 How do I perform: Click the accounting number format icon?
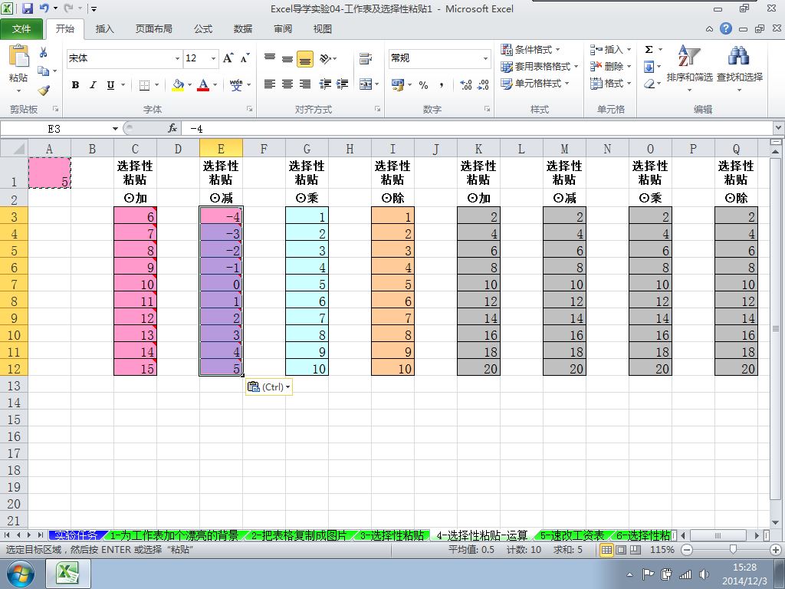click(x=398, y=85)
